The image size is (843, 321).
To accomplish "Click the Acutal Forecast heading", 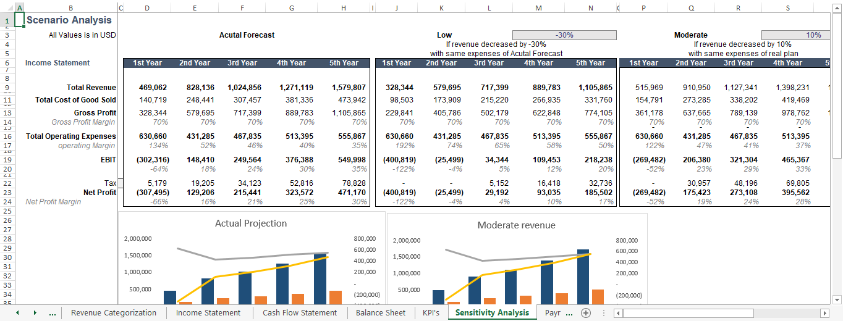I will tap(247, 35).
